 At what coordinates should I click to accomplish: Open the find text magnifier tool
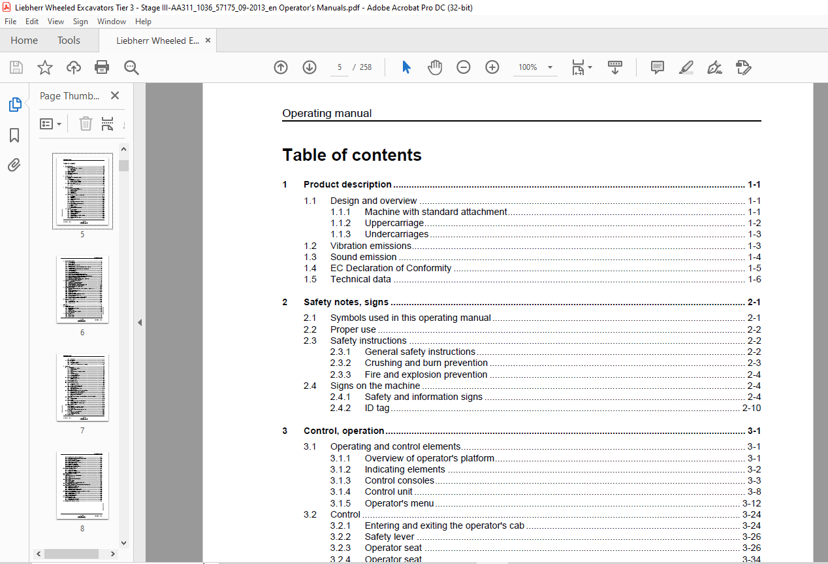[x=132, y=67]
